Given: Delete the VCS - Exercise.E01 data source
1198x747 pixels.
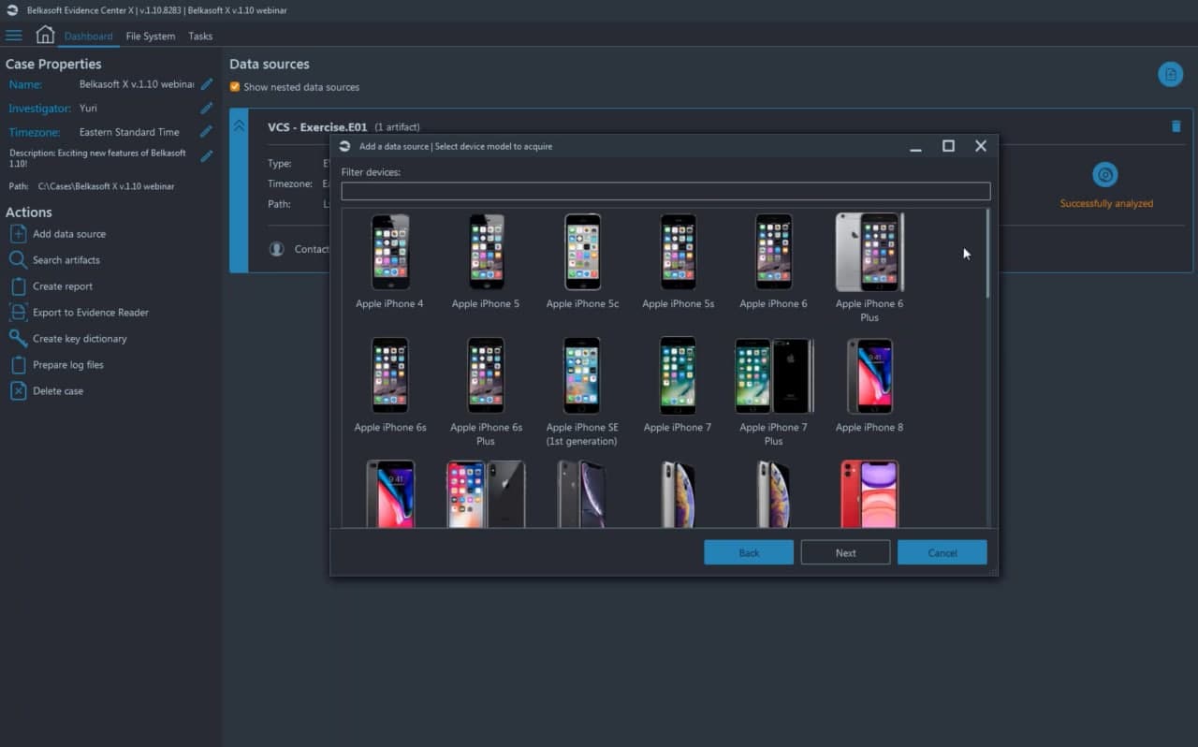Looking at the screenshot, I should tap(1176, 126).
